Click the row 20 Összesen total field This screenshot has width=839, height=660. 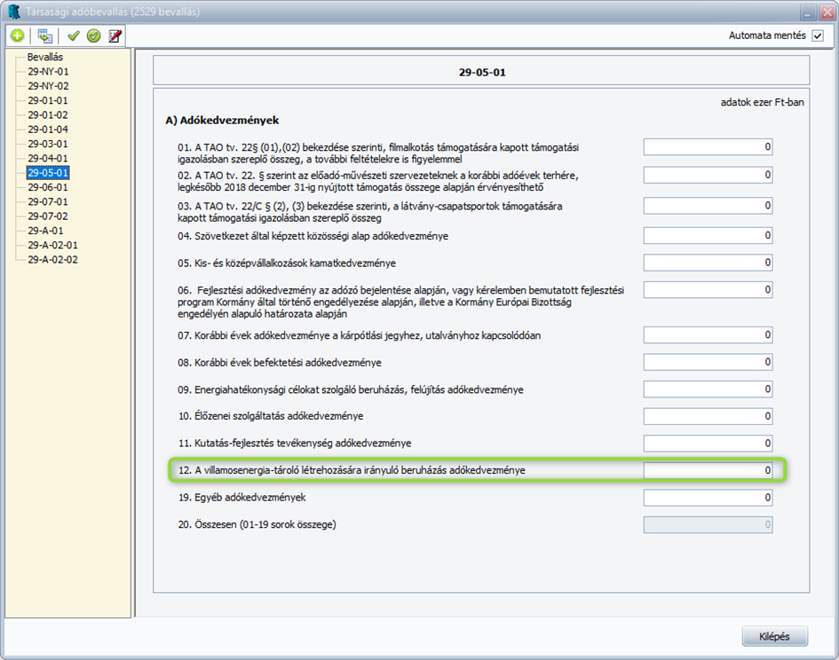tap(708, 524)
